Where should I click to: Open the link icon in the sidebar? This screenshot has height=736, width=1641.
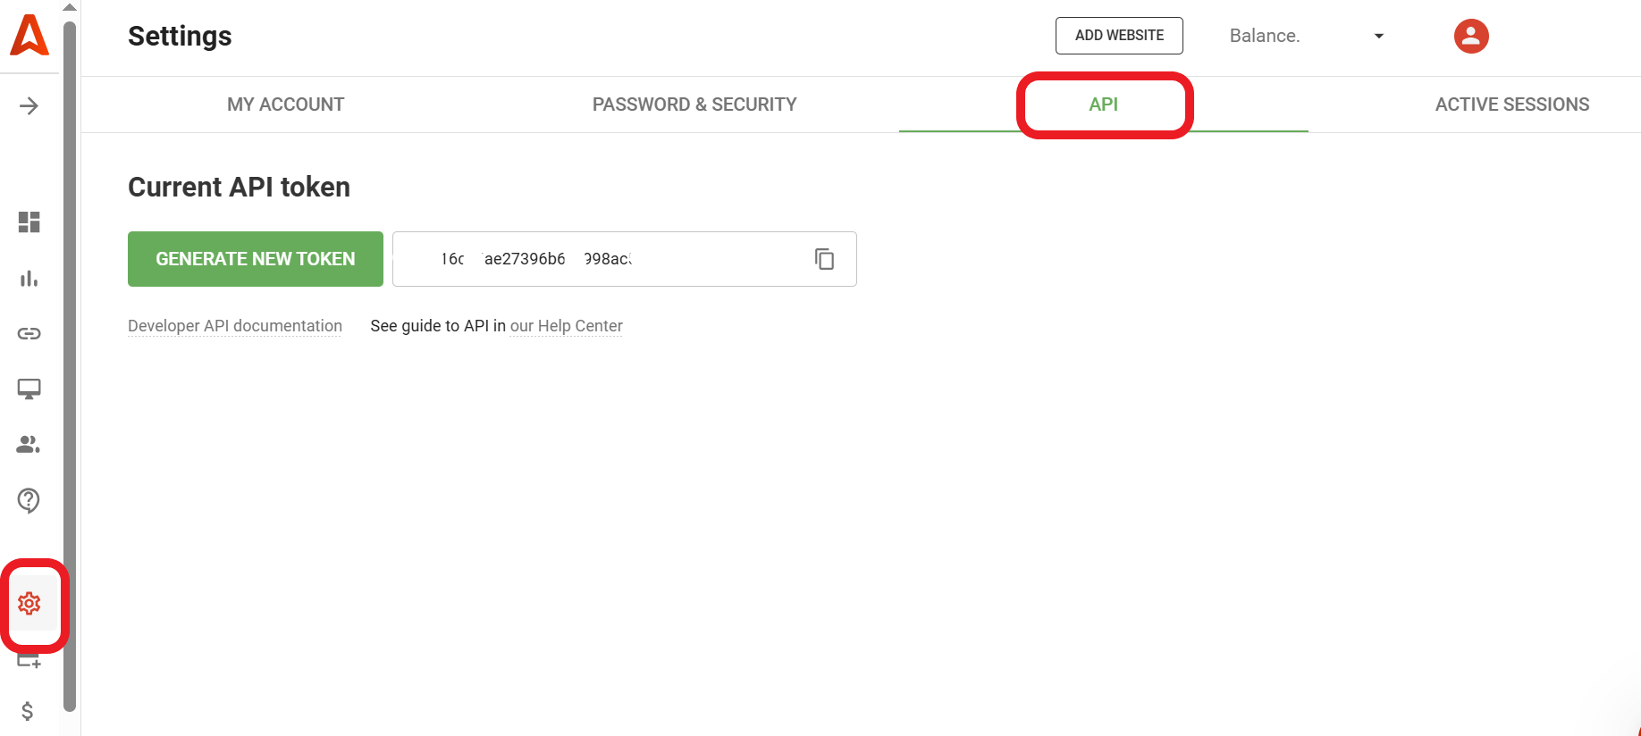coord(29,334)
